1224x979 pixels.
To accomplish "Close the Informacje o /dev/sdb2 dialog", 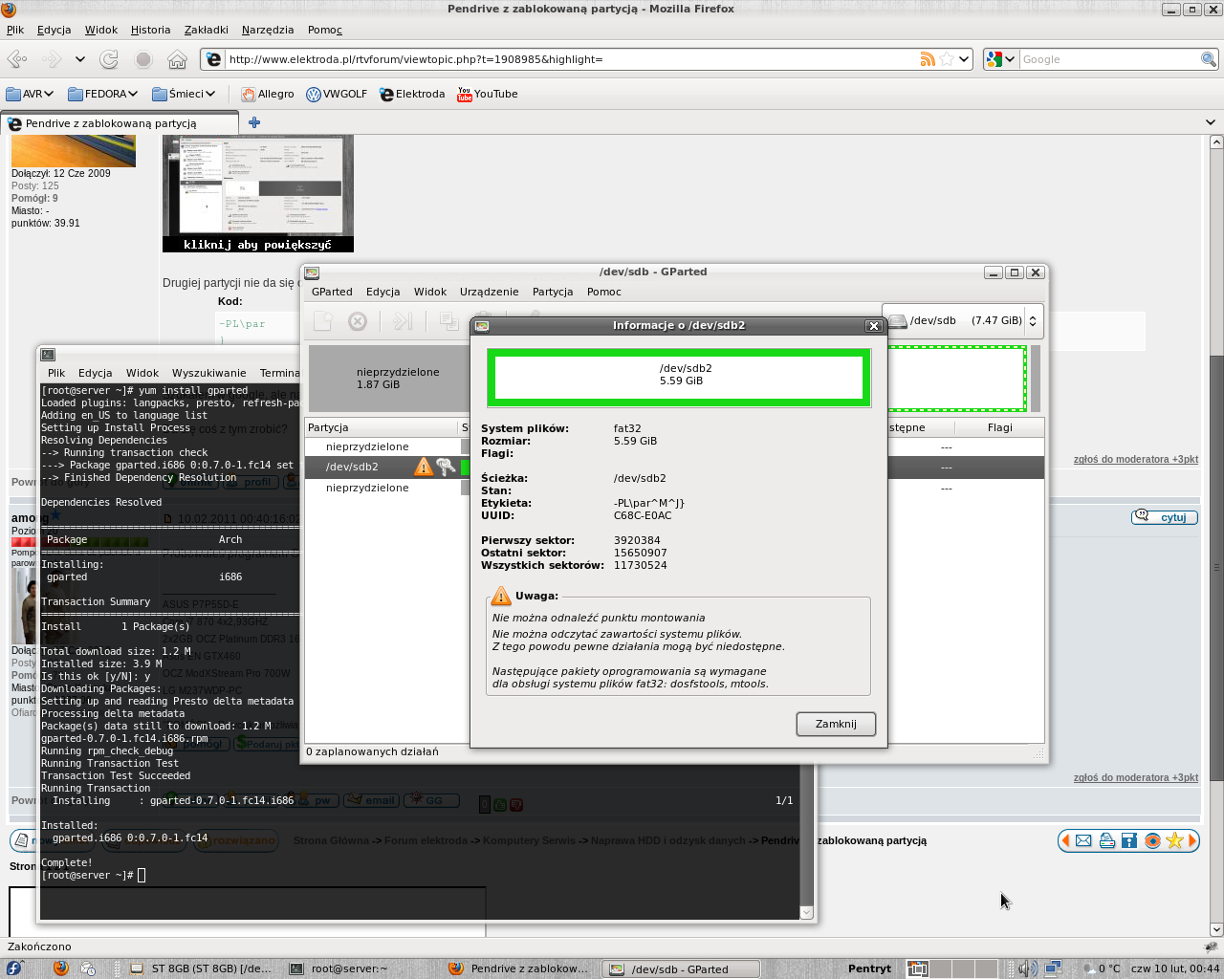I will click(873, 326).
